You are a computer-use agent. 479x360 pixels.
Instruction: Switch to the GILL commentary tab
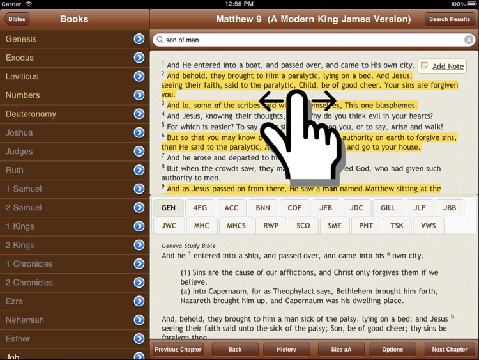click(388, 208)
